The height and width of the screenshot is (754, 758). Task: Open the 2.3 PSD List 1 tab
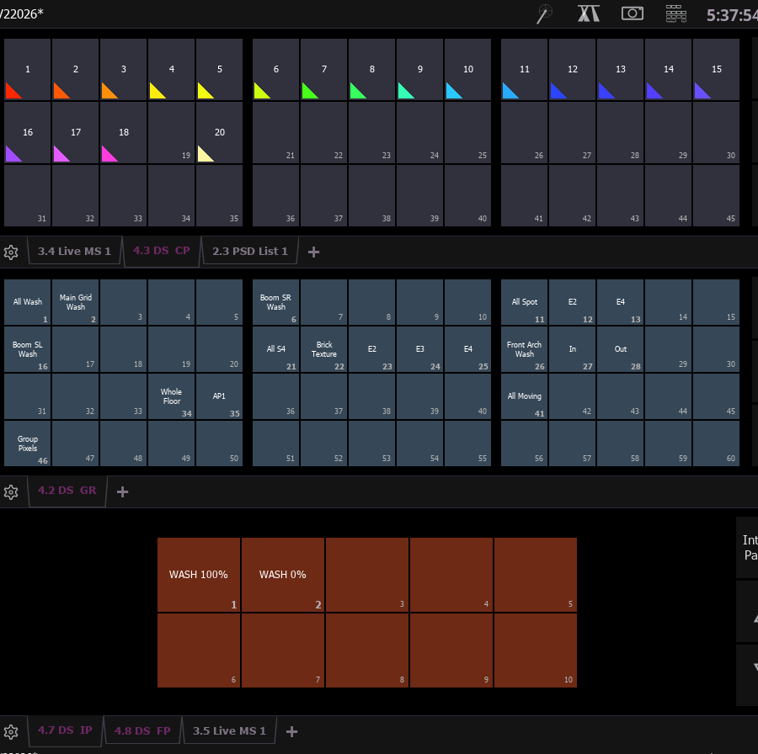click(250, 251)
